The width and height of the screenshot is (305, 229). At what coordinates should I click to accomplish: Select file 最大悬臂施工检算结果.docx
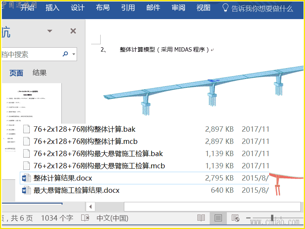77,190
